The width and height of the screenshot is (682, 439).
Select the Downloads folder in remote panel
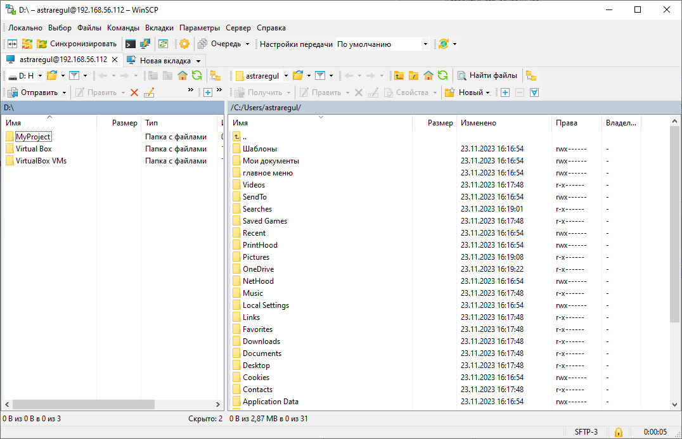click(x=261, y=341)
